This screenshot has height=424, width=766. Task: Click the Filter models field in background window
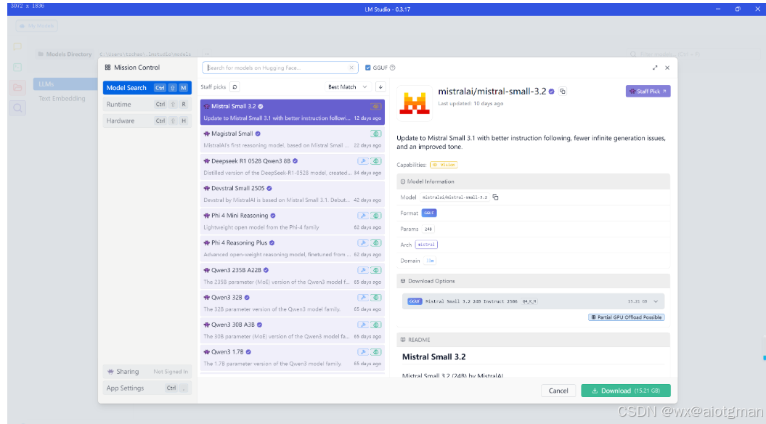pos(693,54)
